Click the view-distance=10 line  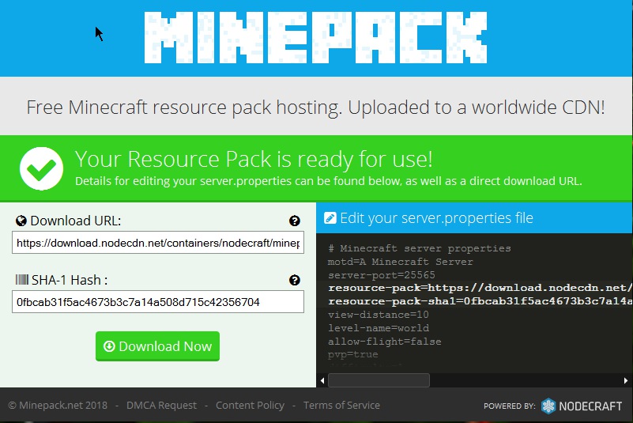tap(379, 315)
